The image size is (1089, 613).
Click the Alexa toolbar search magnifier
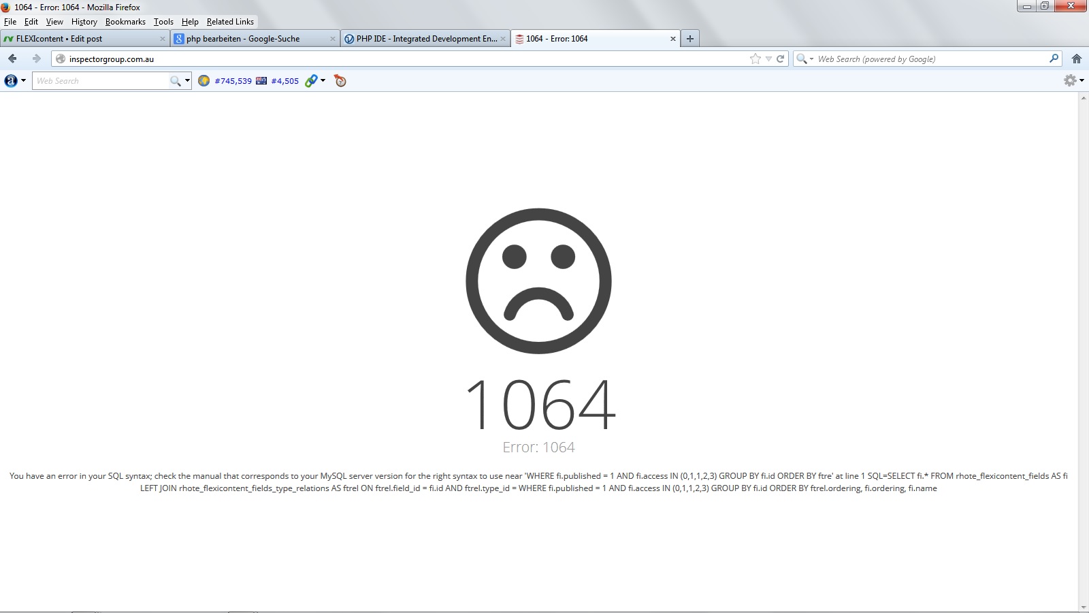coord(176,81)
